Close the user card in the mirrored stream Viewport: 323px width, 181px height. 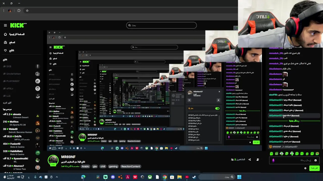(x=219, y=92)
